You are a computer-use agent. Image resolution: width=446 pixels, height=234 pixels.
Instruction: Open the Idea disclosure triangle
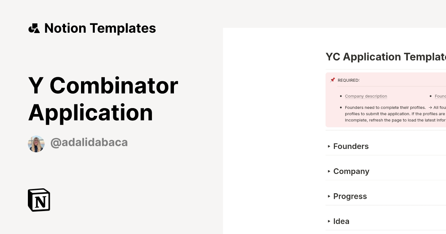pyautogui.click(x=329, y=221)
